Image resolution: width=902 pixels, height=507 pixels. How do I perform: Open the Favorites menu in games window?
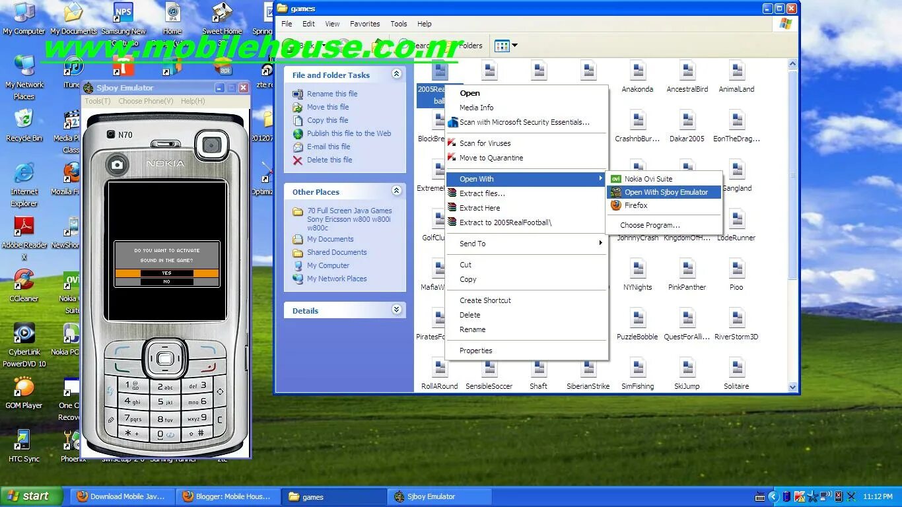[x=364, y=24]
